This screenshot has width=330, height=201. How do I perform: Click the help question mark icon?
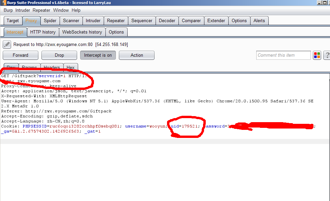click(327, 55)
